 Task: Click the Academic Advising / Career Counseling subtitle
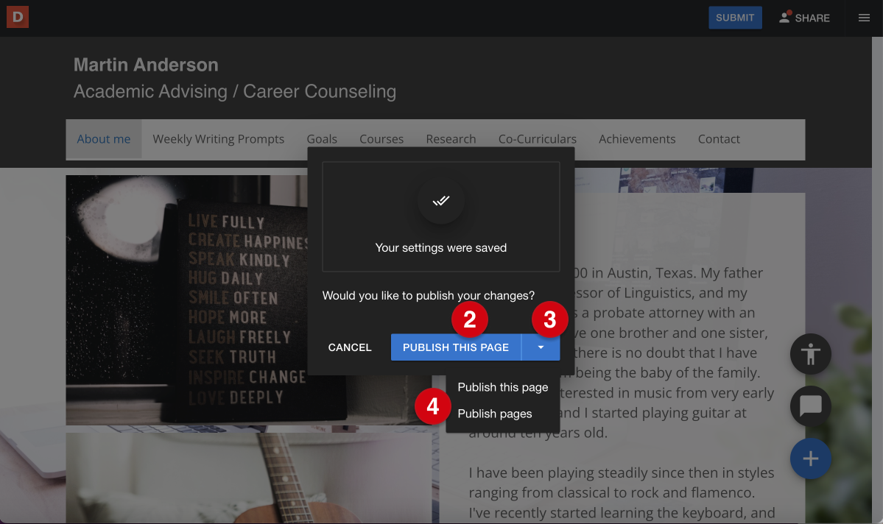pos(235,91)
